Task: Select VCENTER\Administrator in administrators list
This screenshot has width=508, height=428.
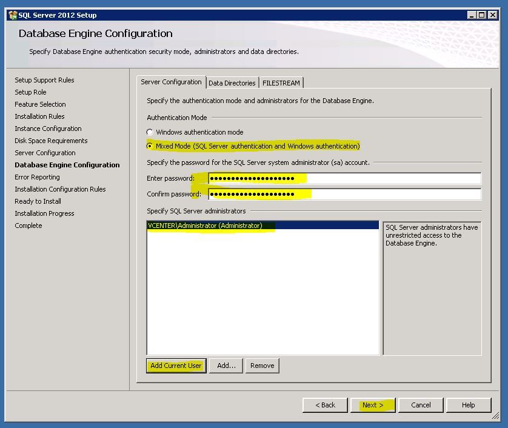Action: [262, 226]
